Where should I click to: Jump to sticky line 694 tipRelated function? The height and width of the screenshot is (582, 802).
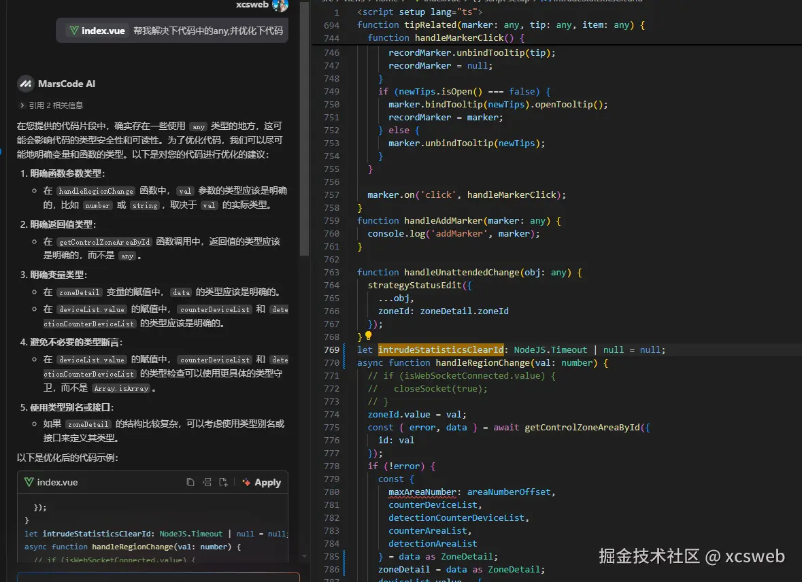501,24
